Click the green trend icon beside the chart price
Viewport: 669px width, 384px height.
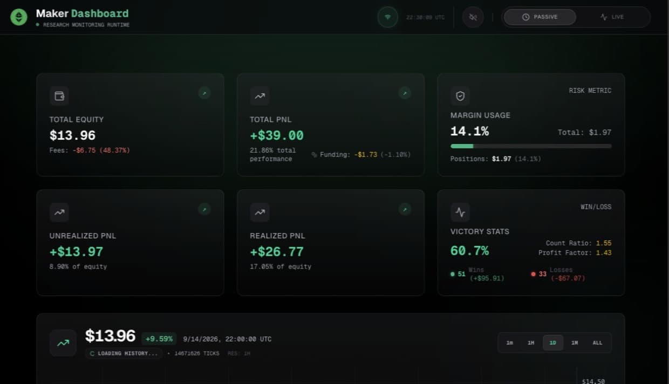click(63, 343)
